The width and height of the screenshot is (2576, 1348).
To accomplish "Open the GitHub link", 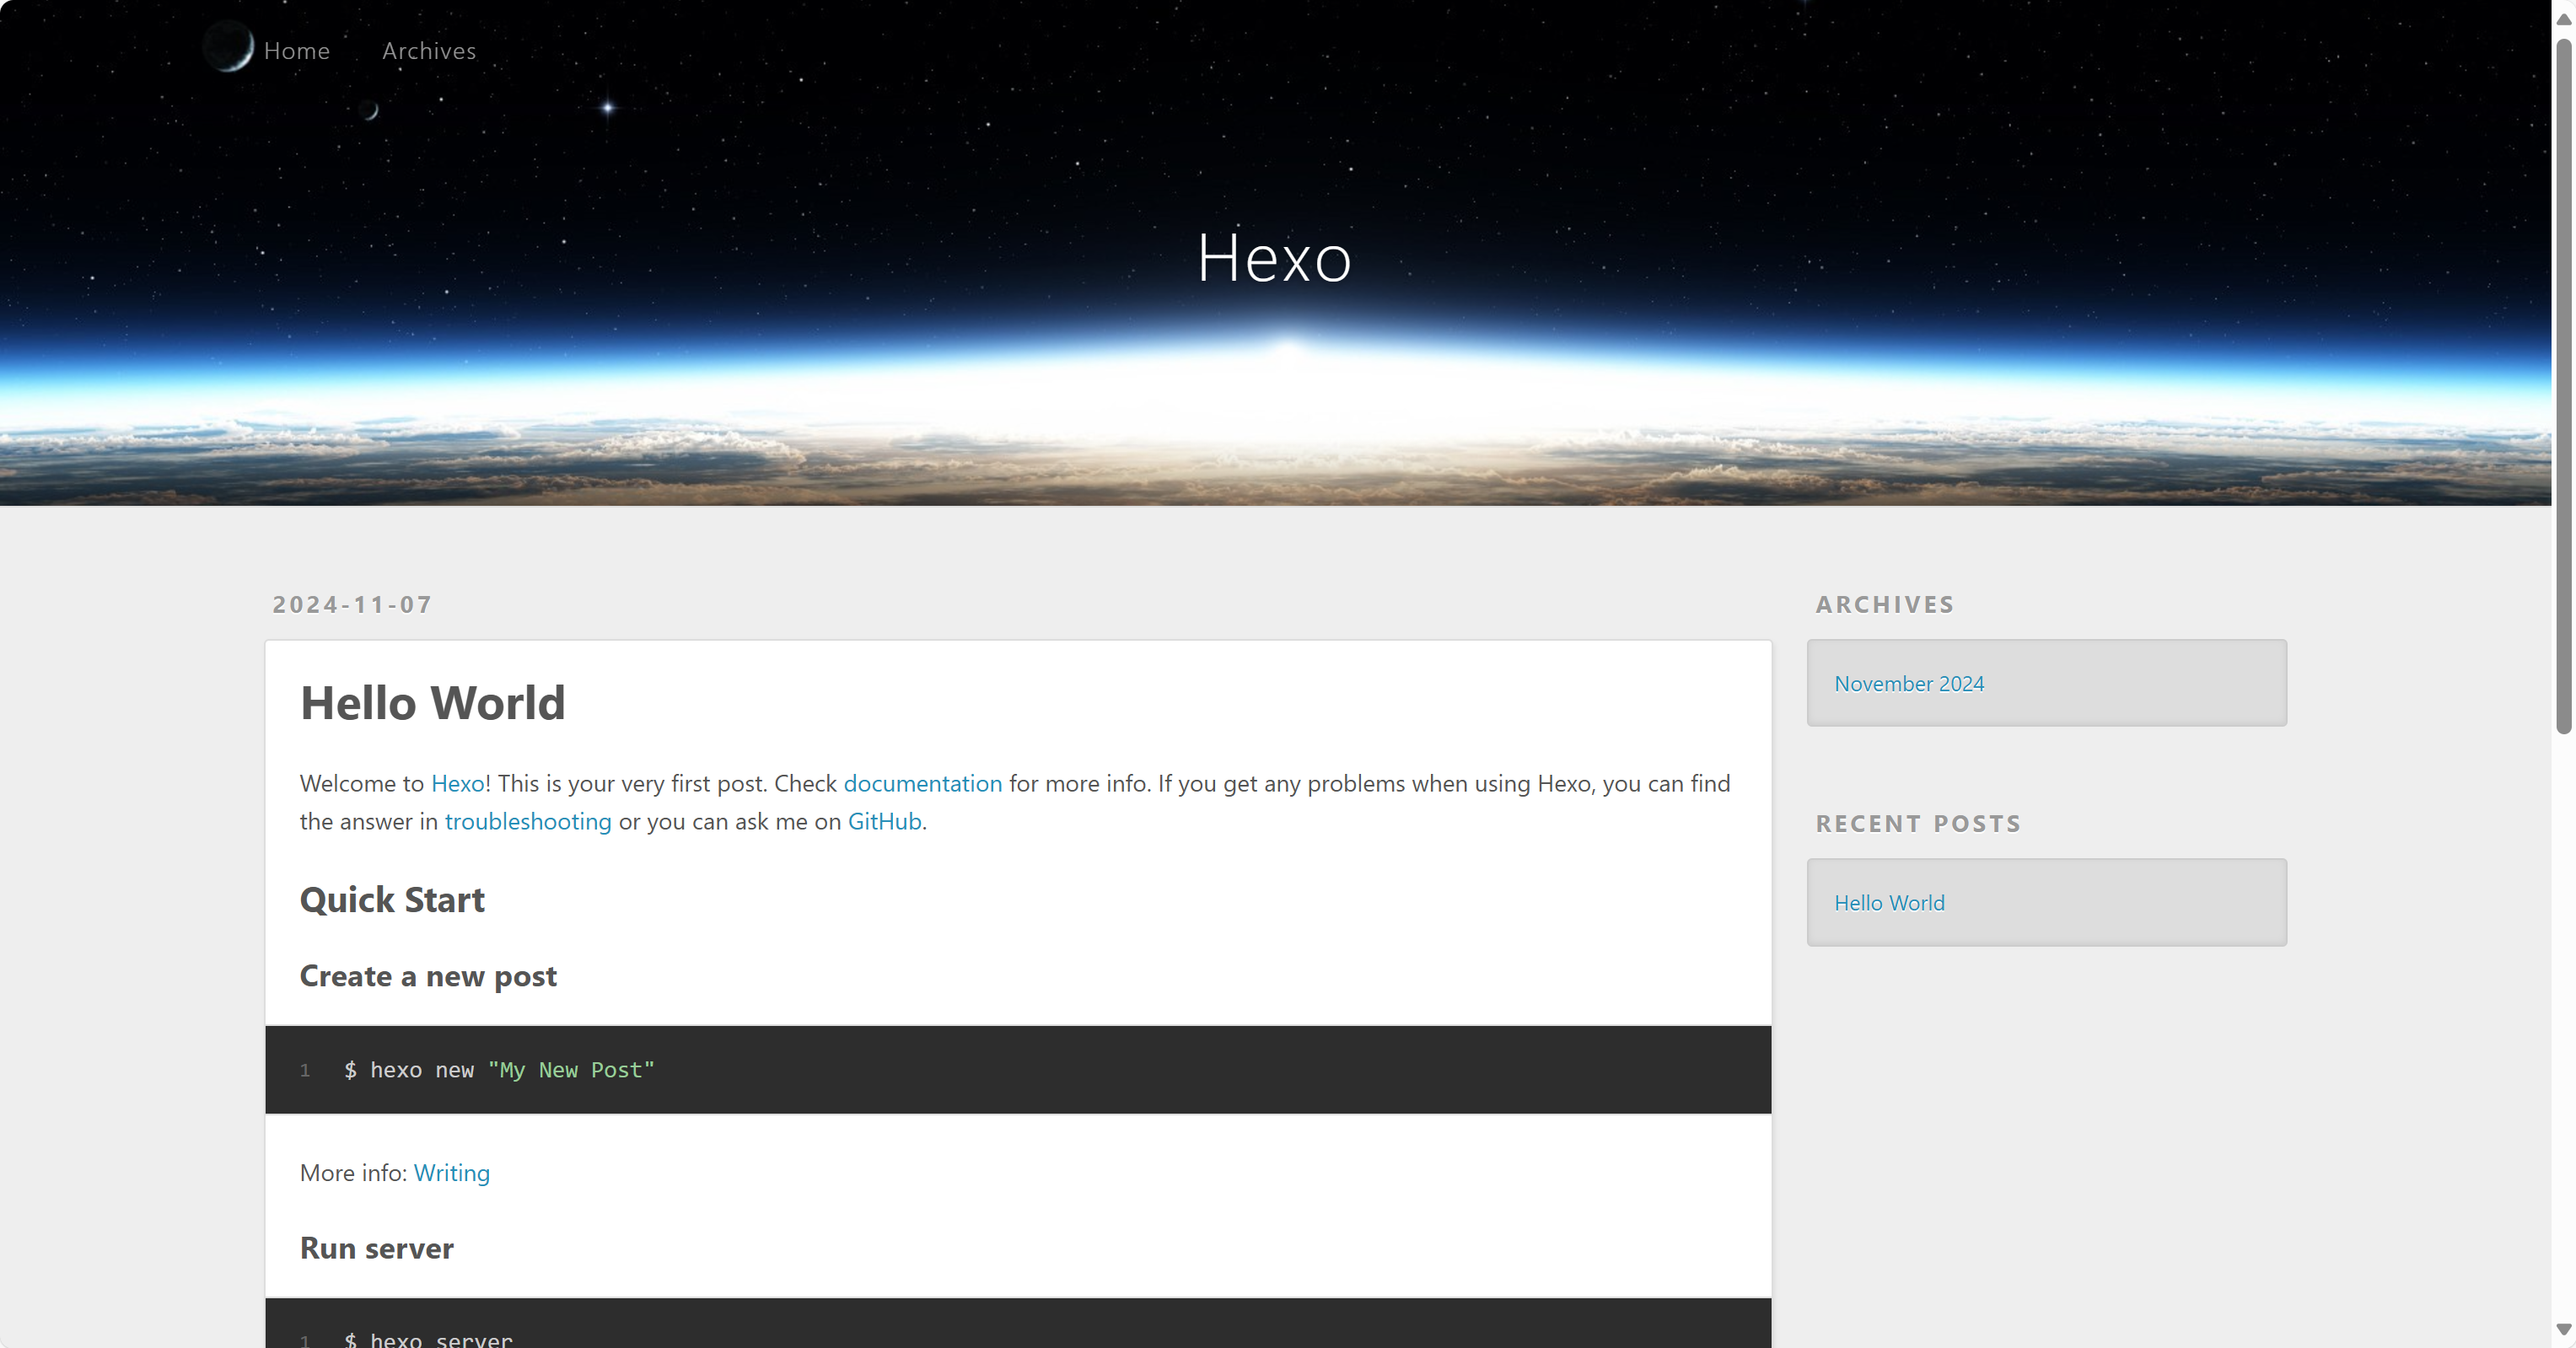I will [x=884, y=821].
